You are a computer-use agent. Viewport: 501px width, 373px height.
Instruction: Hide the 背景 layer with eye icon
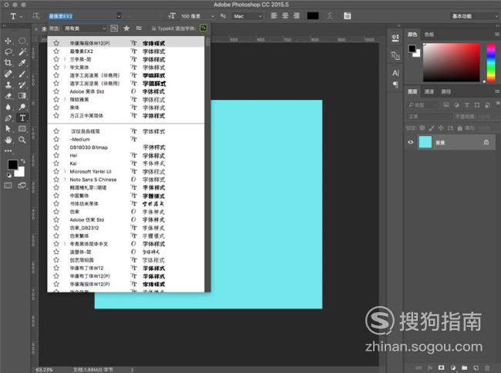point(411,142)
